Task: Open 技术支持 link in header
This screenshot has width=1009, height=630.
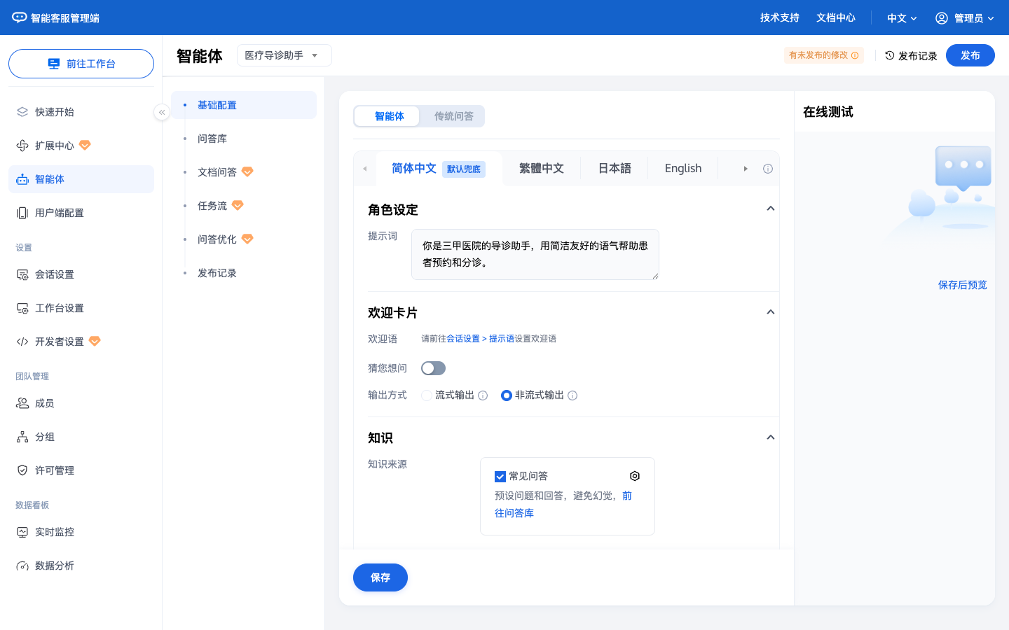Action: tap(780, 17)
